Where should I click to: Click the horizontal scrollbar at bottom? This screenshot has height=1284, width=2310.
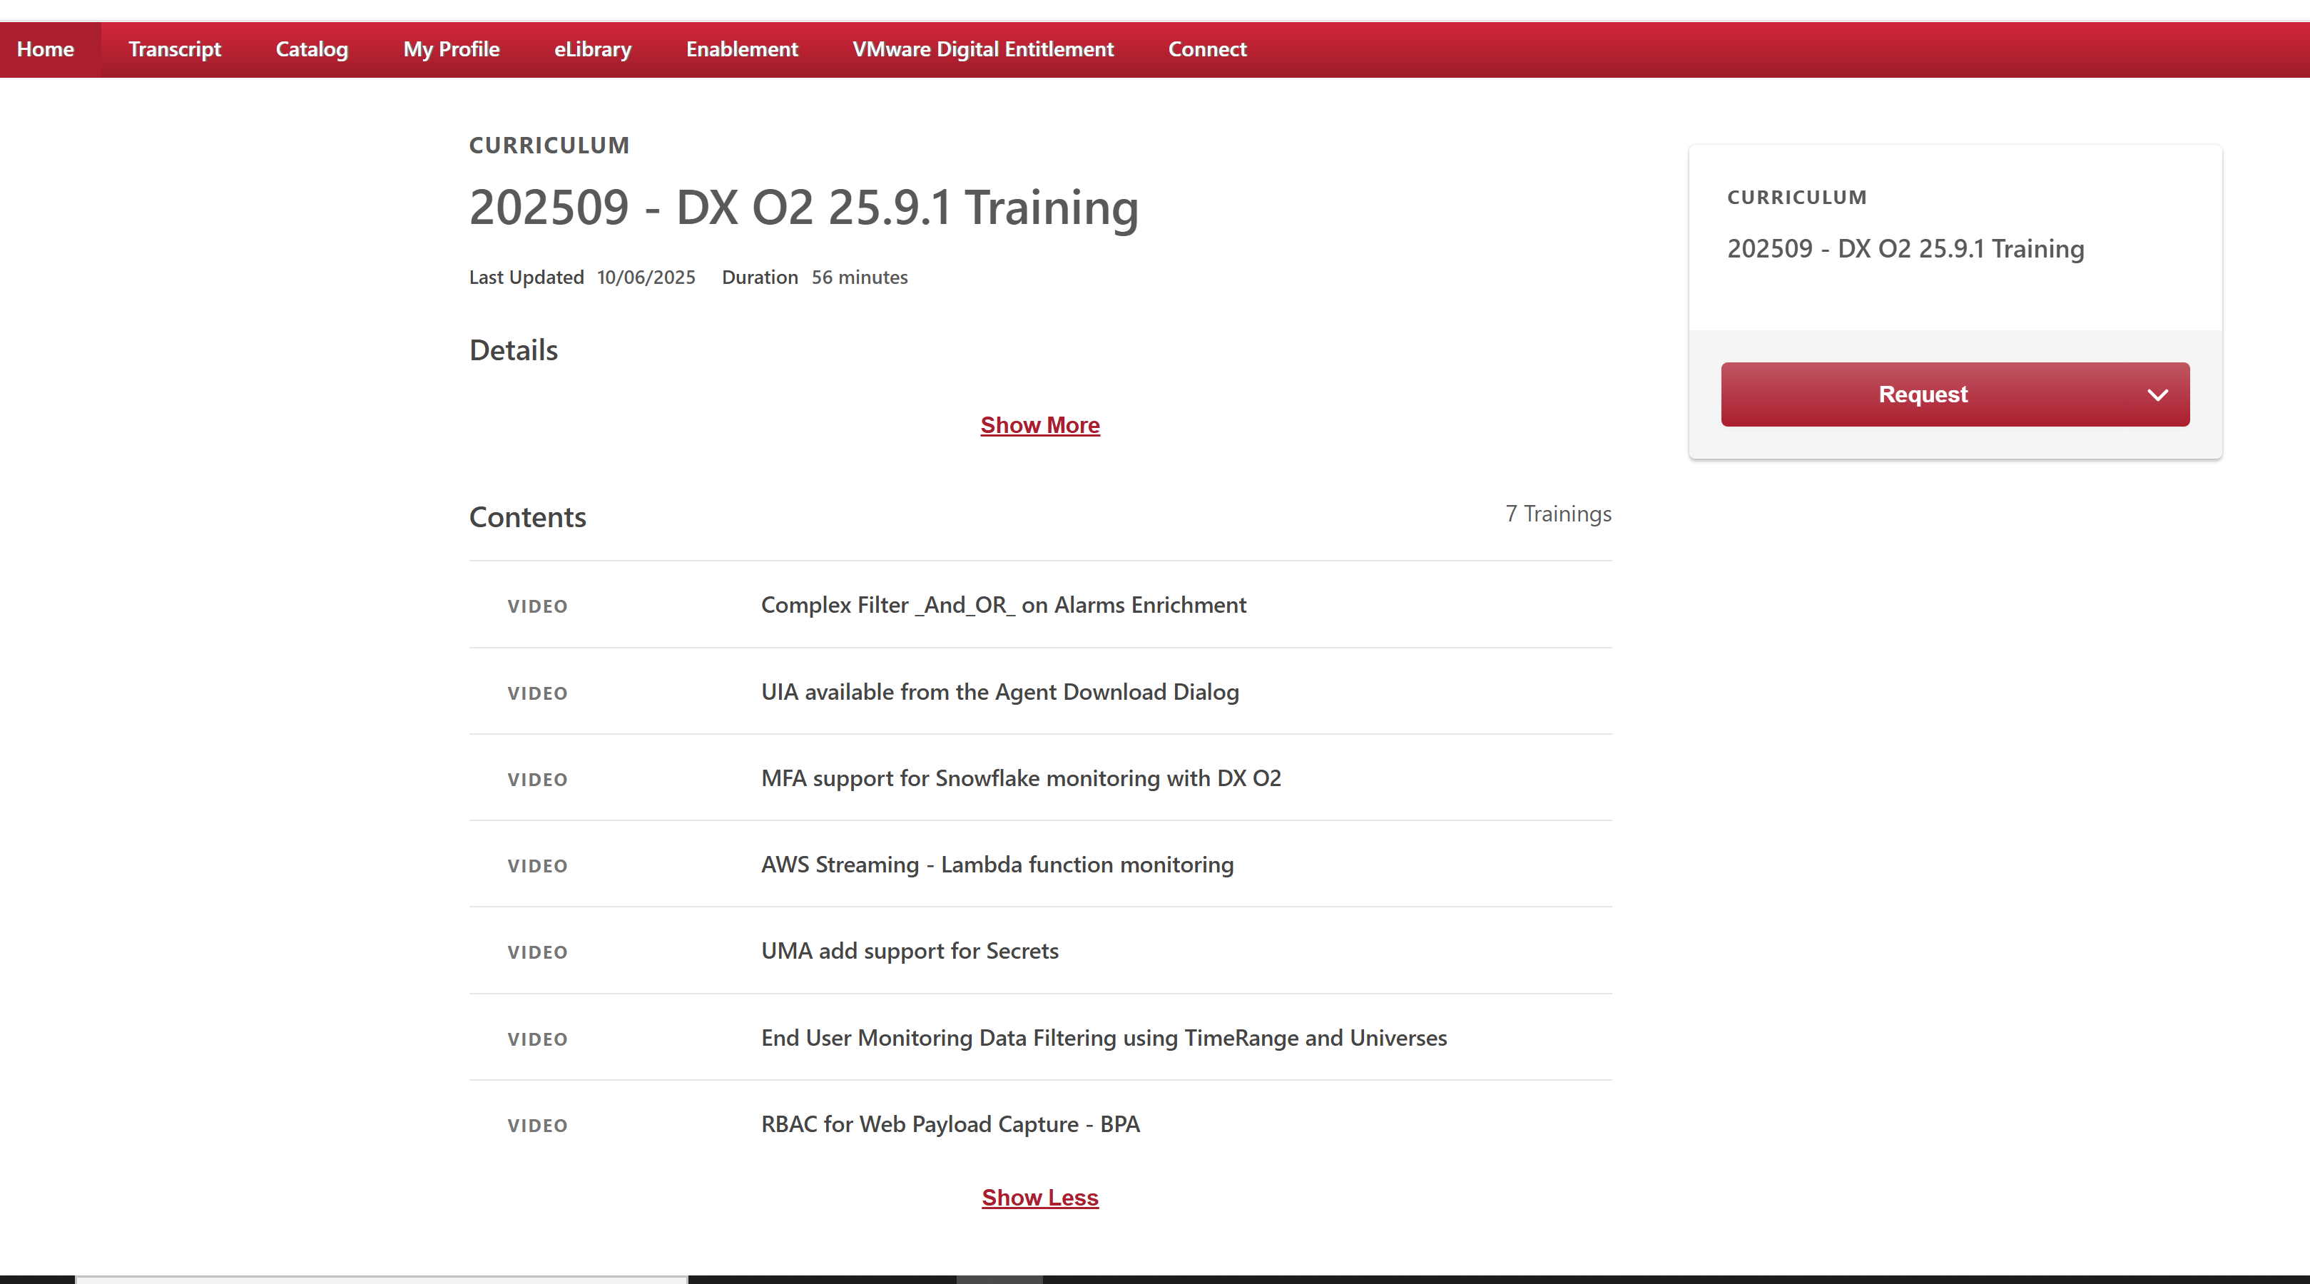[381, 1278]
